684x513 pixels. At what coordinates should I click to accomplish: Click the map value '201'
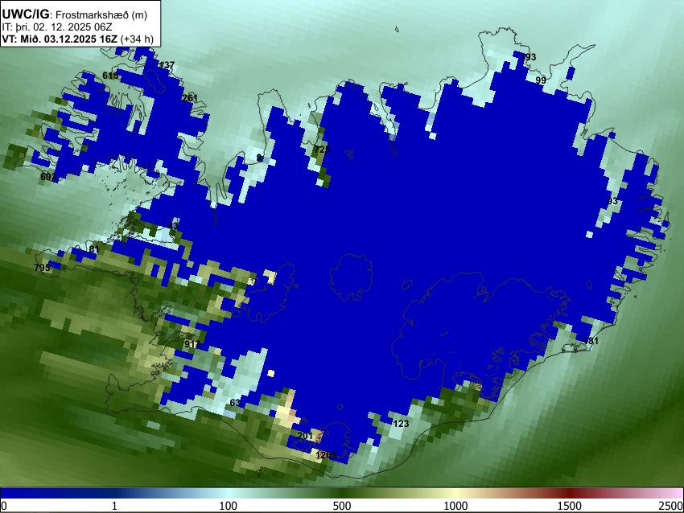coord(305,436)
